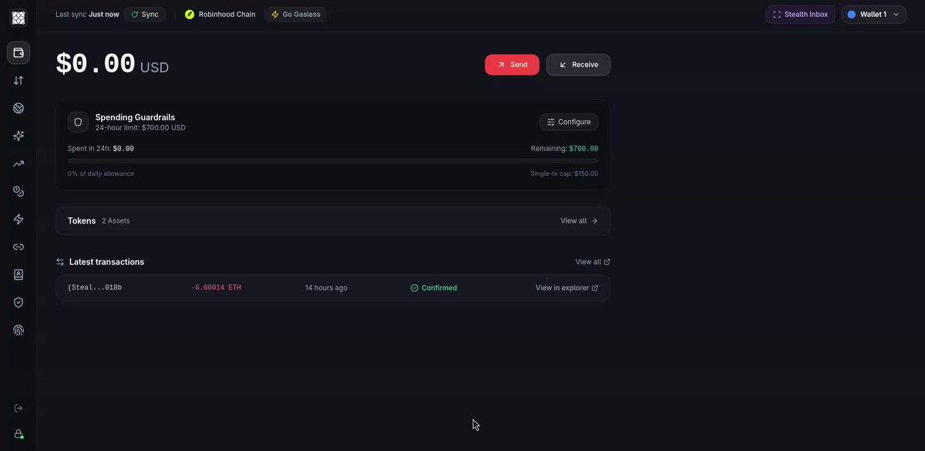Screen dimensions: 925x451
Task: Click the Receive button
Action: tap(578, 65)
